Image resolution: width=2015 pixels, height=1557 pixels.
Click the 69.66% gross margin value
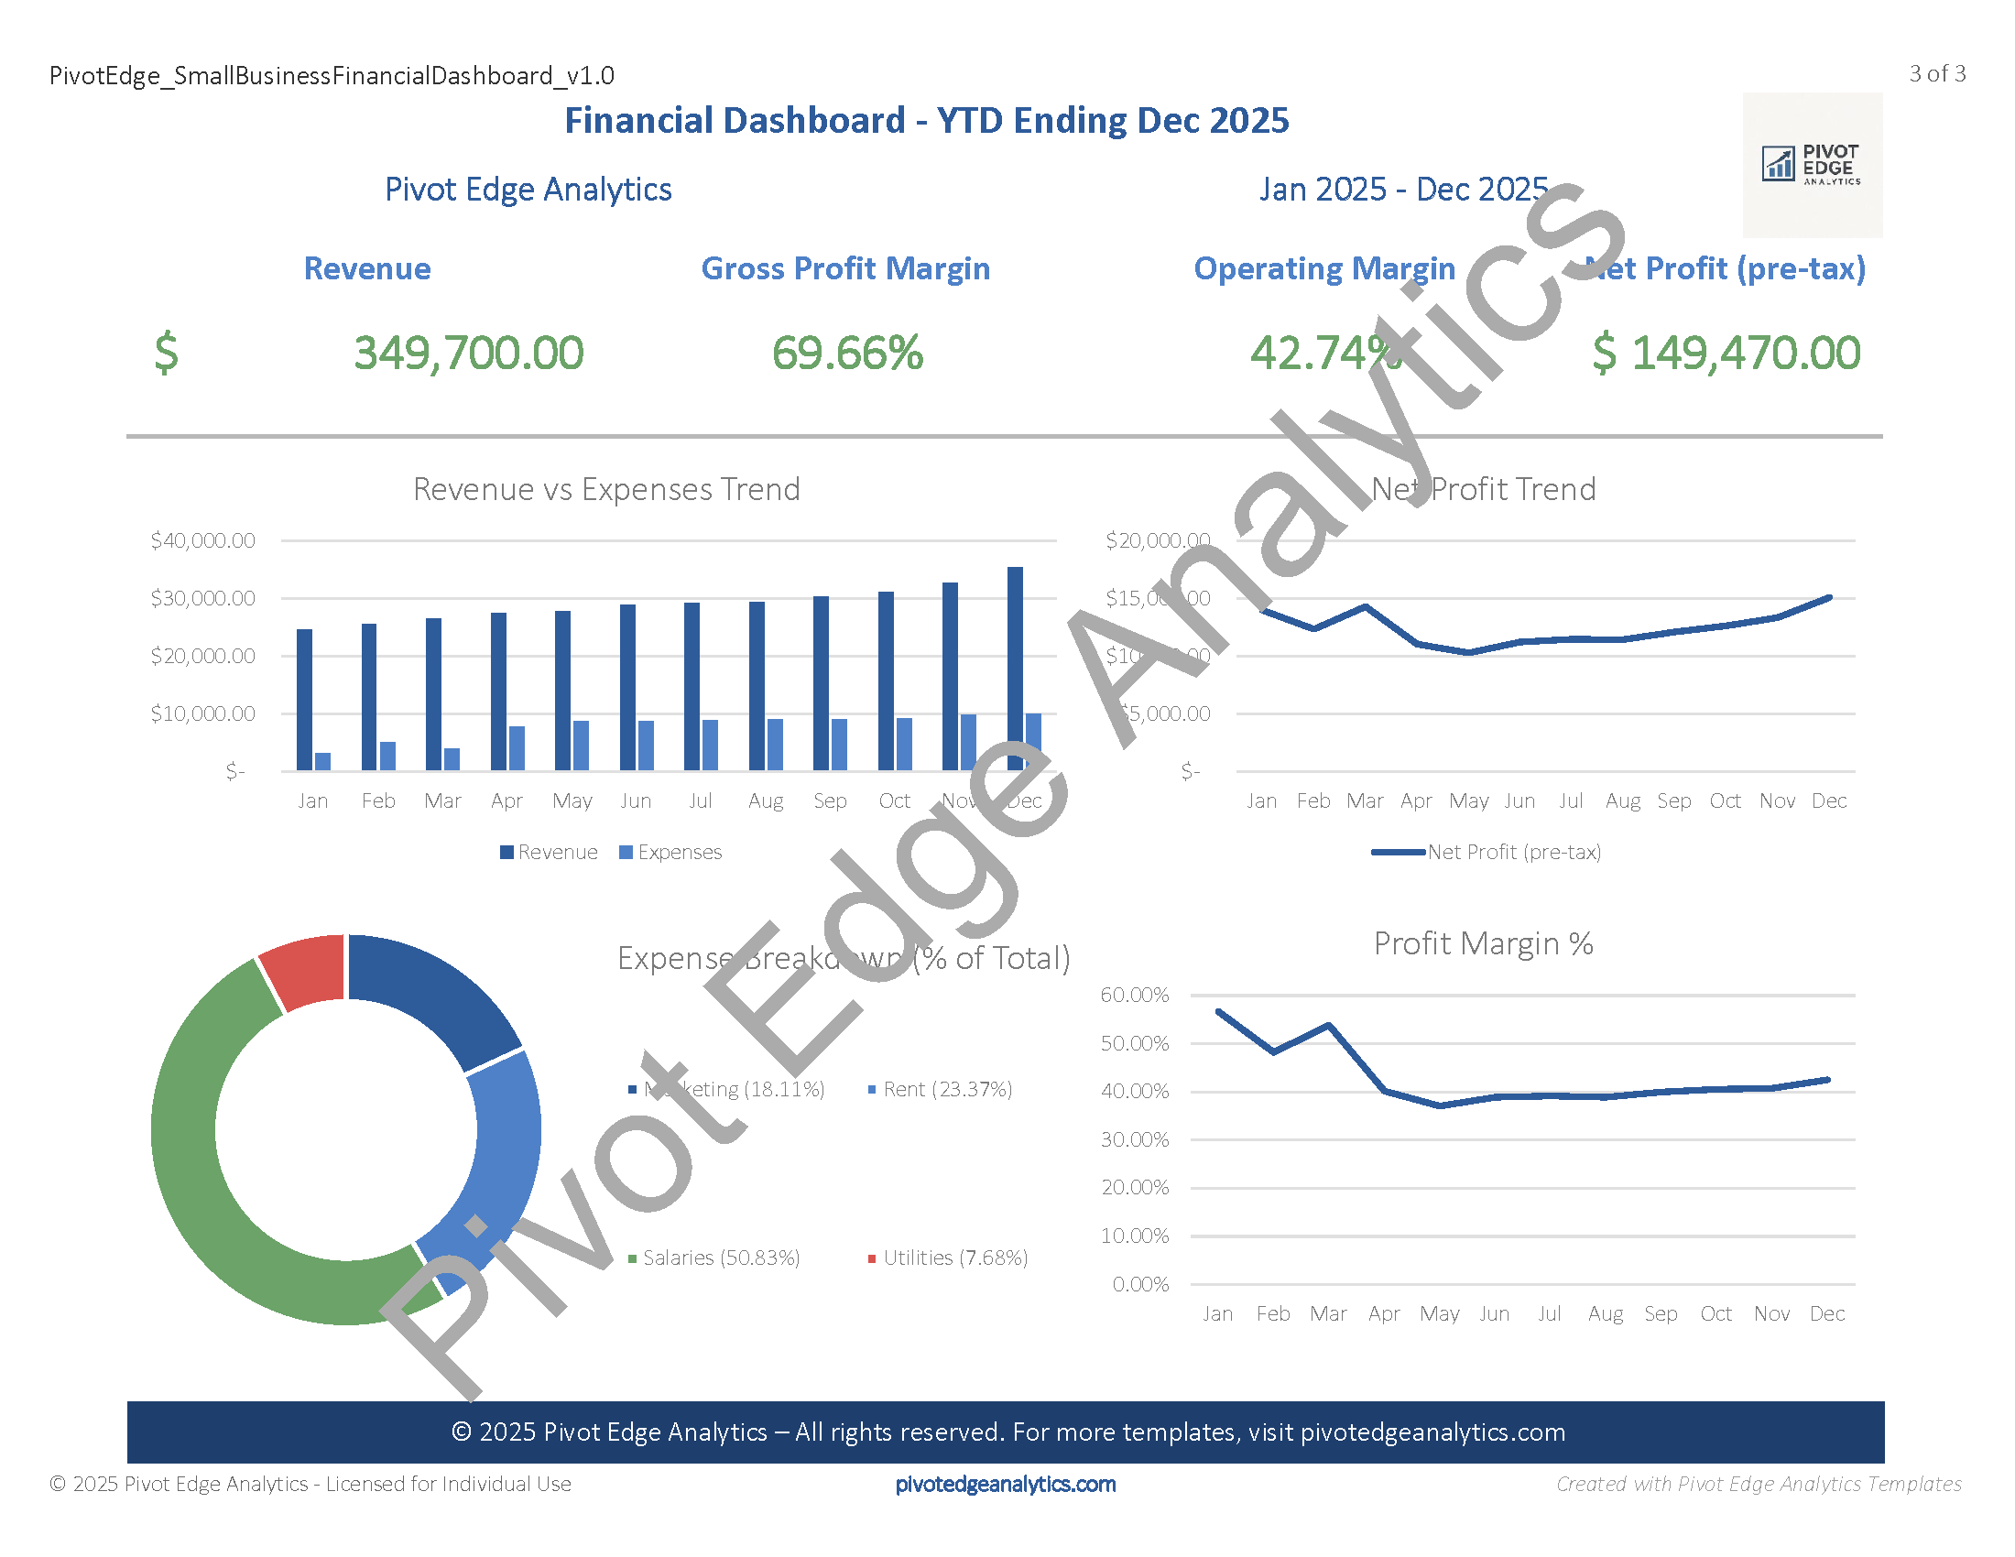pyautogui.click(x=847, y=354)
